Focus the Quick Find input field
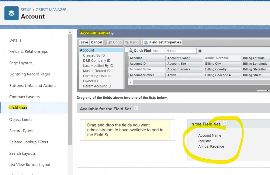 pos(174,50)
